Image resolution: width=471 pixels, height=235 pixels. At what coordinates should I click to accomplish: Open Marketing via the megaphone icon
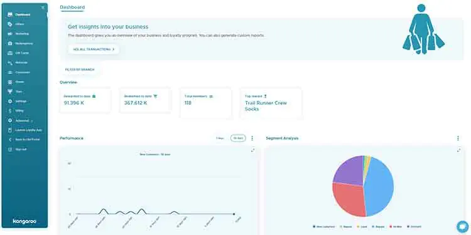point(10,34)
